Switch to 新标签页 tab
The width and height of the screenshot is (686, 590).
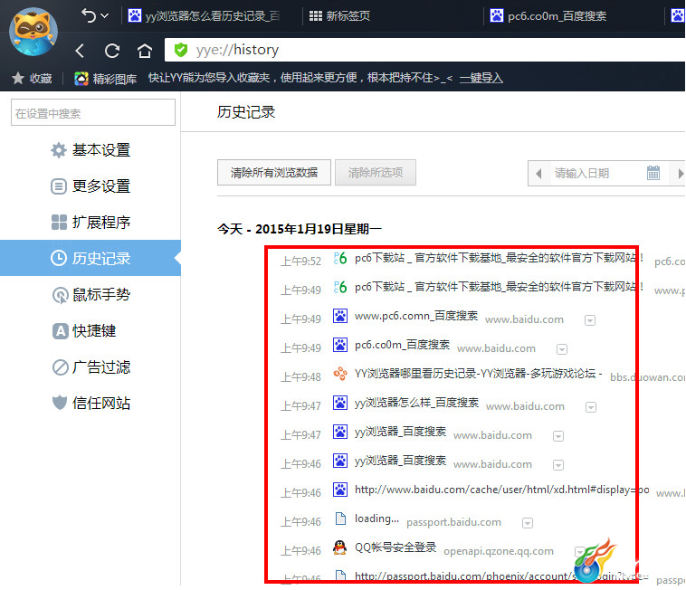[x=339, y=16]
